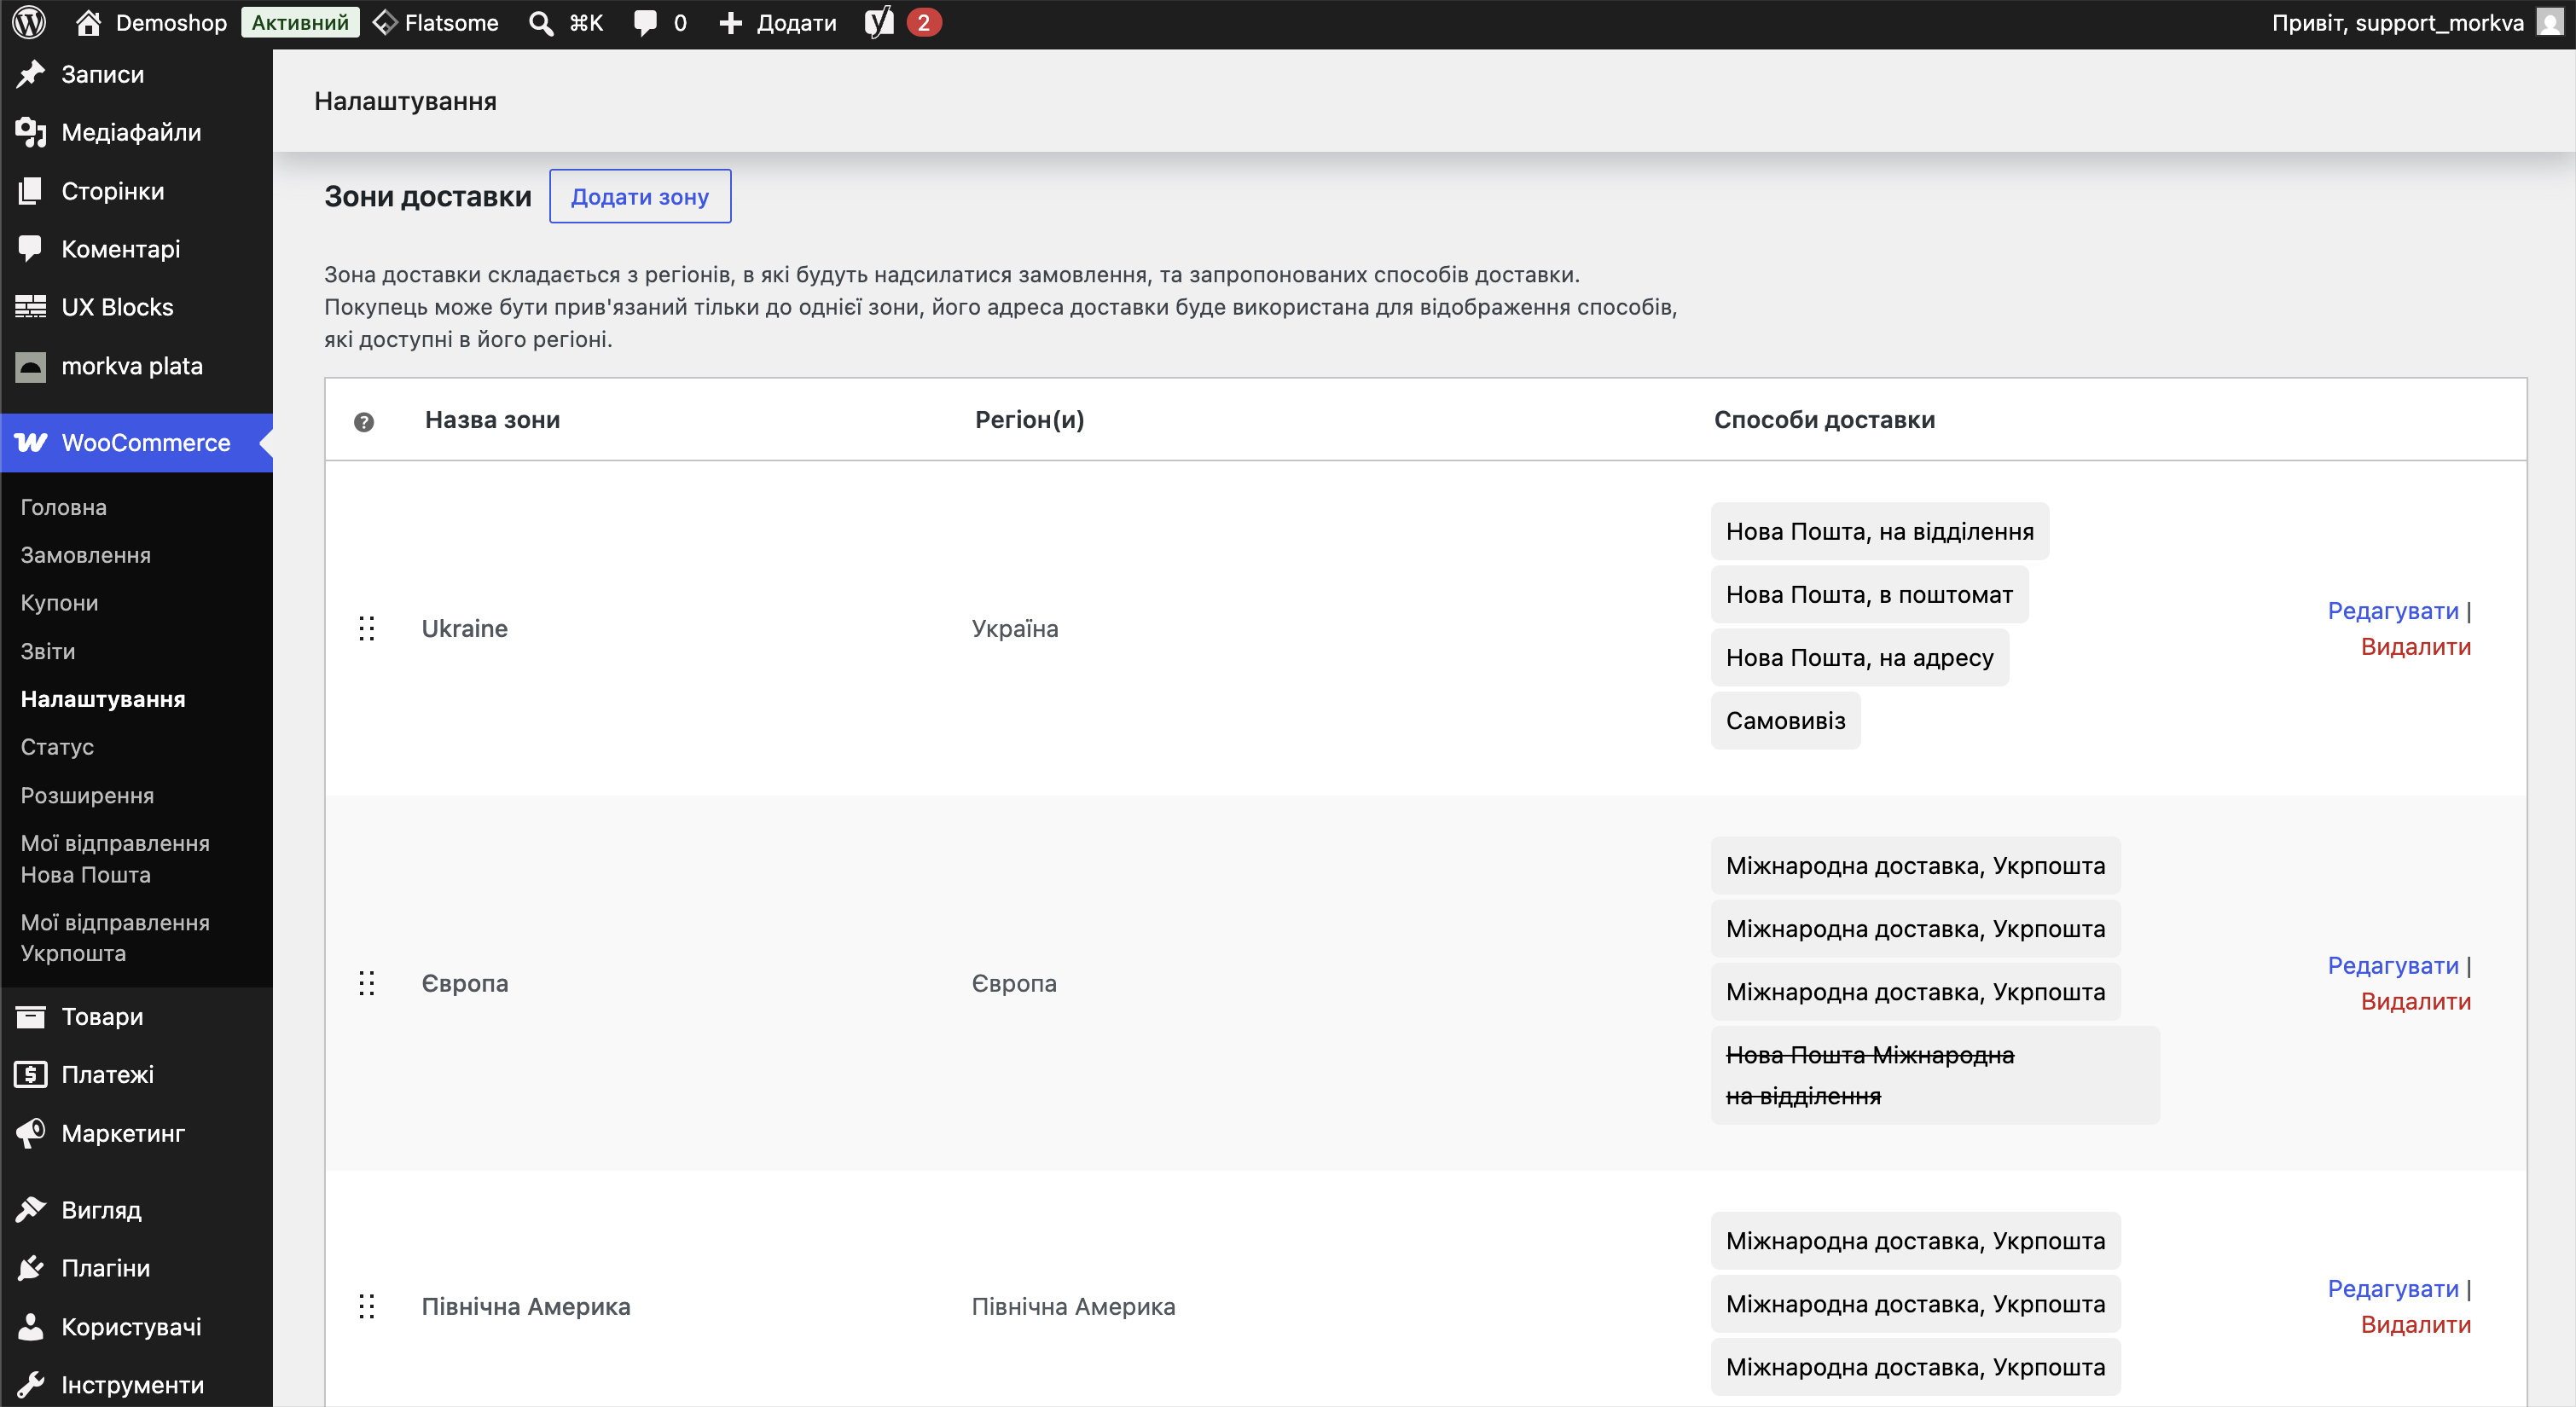Screen dimensions: 2576x1407
Task: Select Налаштування in WooCommerce submenu
Action: [x=103, y=699]
